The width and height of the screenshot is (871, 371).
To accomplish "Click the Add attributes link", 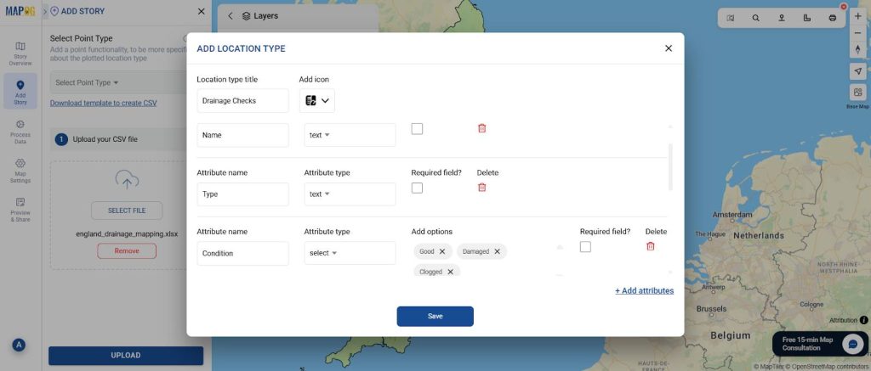I will 644,290.
